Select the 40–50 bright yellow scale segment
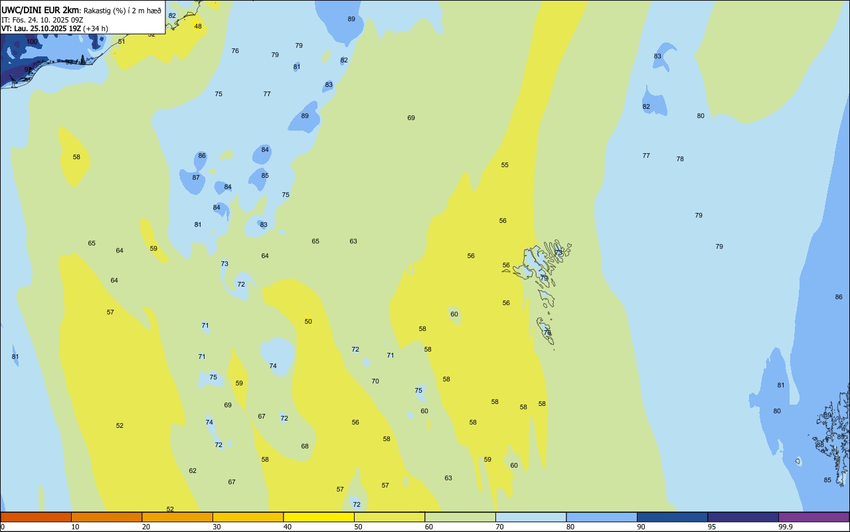This screenshot has width=850, height=532. [x=319, y=517]
